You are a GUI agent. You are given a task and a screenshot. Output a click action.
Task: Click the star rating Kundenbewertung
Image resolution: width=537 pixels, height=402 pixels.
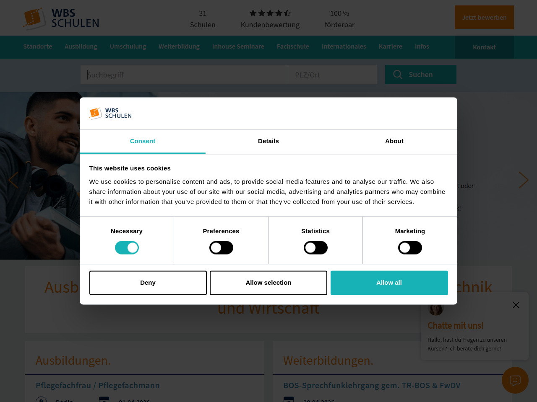[x=270, y=13]
